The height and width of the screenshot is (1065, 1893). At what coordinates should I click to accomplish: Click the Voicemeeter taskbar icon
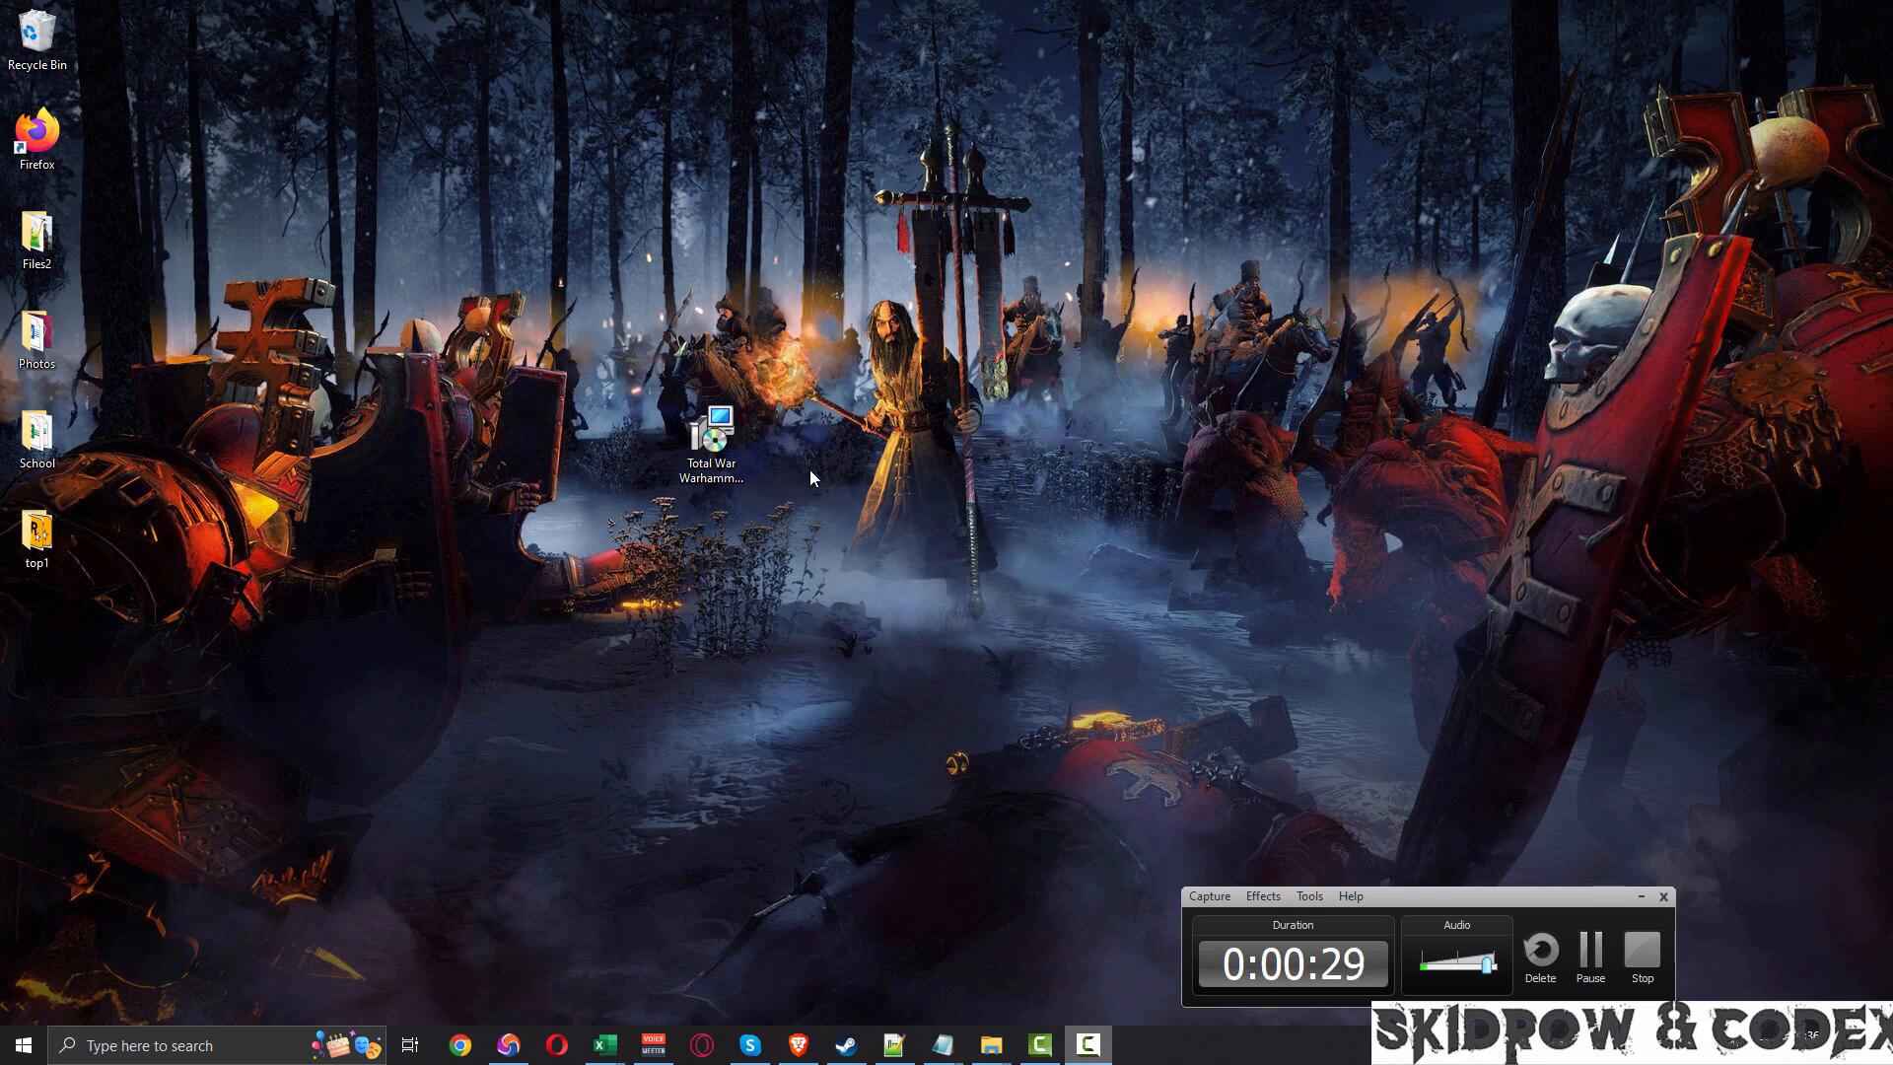click(654, 1045)
